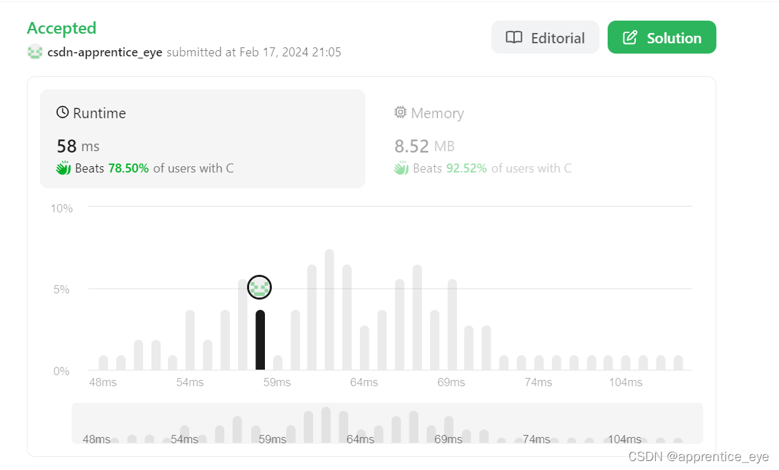
Task: Click the green Solution button
Action: click(662, 37)
